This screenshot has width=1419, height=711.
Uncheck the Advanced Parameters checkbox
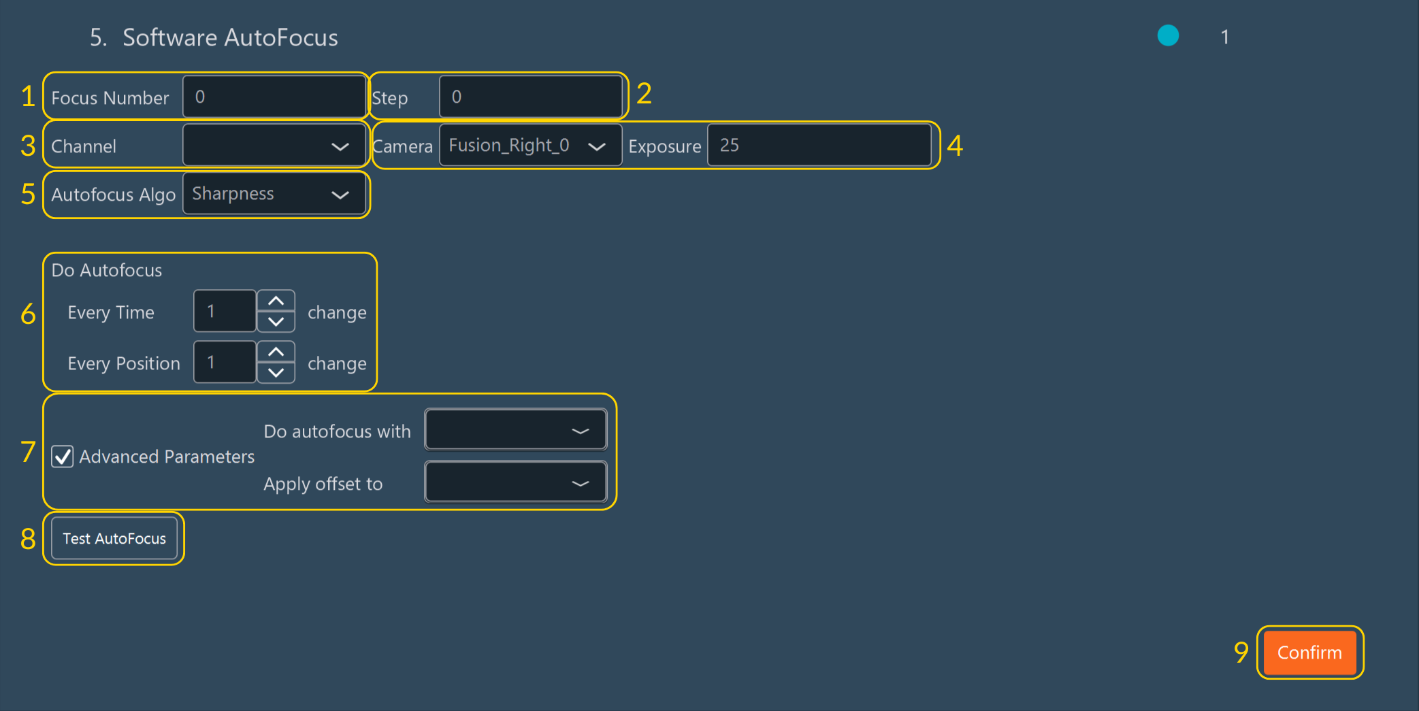(x=63, y=457)
